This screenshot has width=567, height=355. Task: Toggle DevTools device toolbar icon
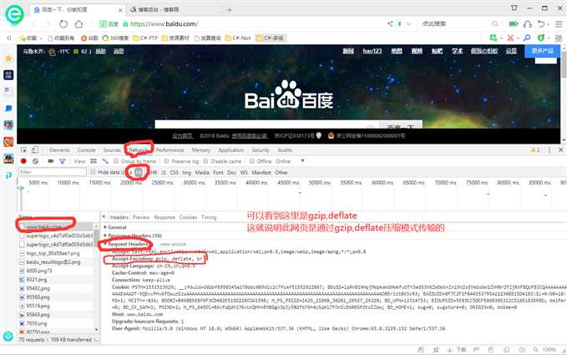coord(35,150)
